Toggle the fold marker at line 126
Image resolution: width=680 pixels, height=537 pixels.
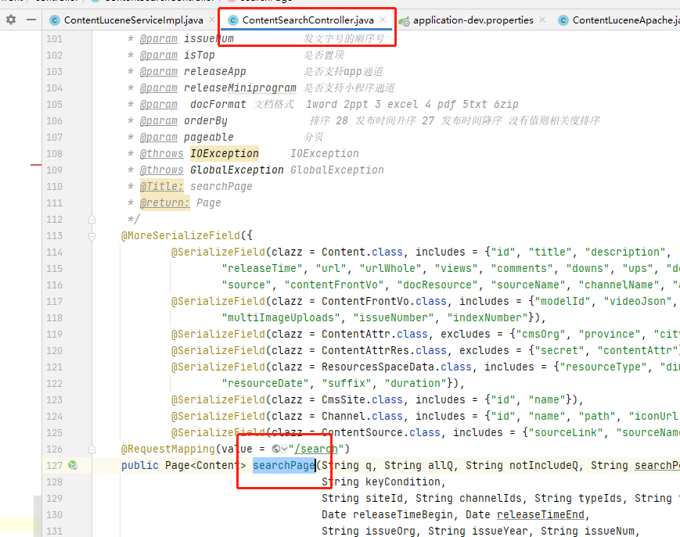92,449
